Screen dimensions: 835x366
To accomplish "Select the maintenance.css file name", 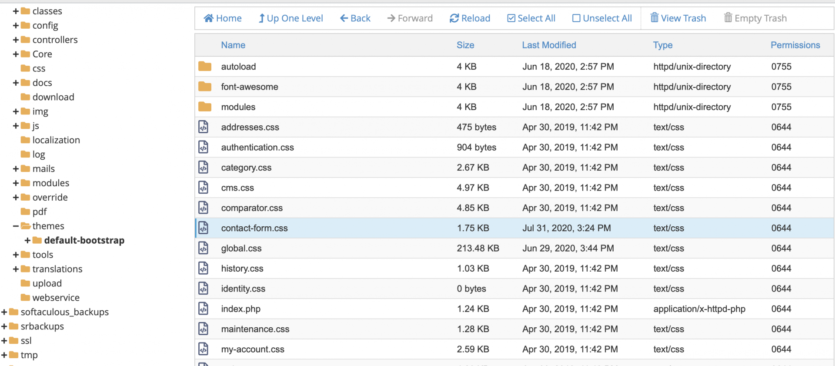I will pos(255,329).
